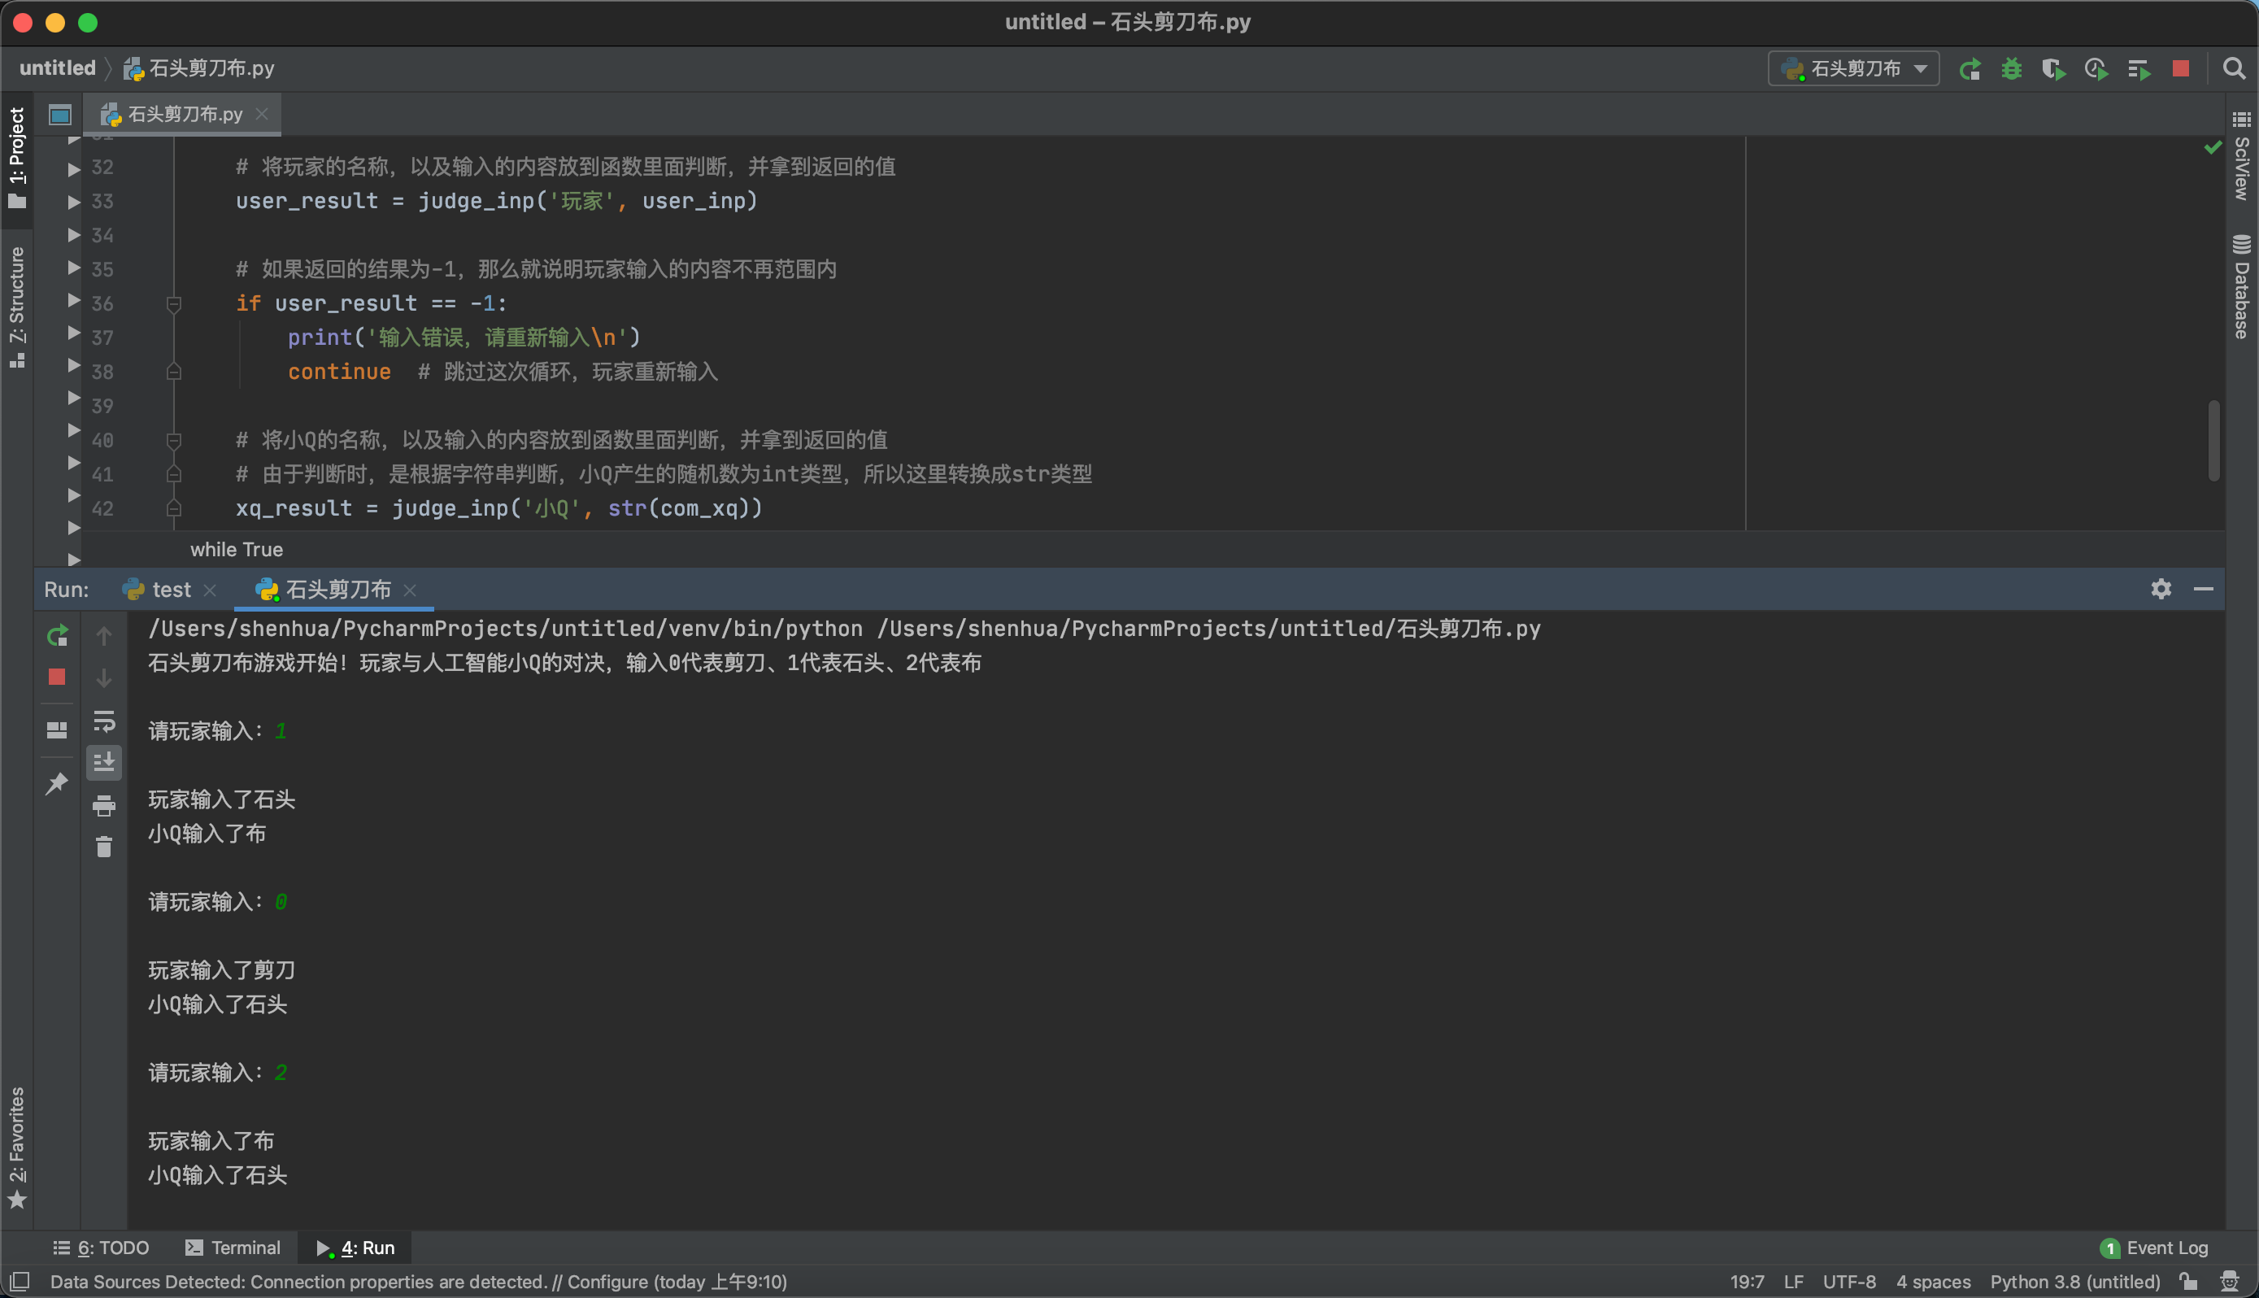The image size is (2259, 1298).
Task: Toggle soft-wrap in Run console
Action: tap(103, 721)
